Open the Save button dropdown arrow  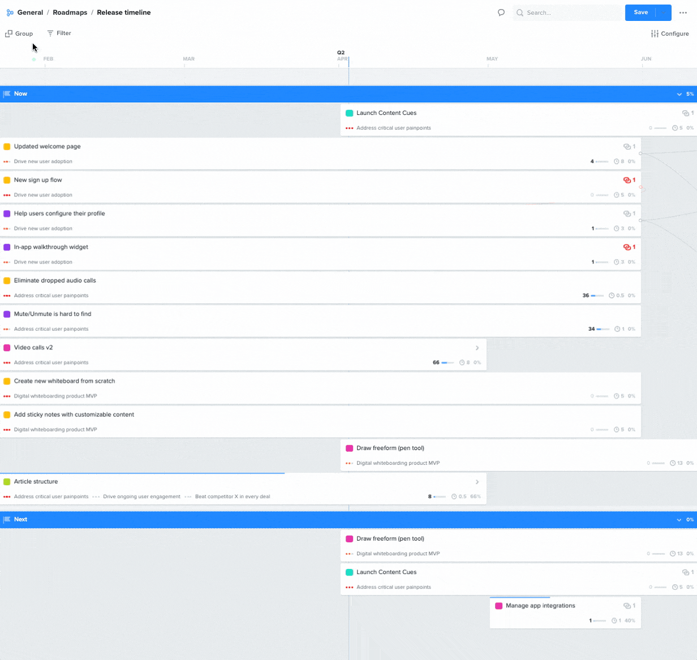click(x=664, y=12)
